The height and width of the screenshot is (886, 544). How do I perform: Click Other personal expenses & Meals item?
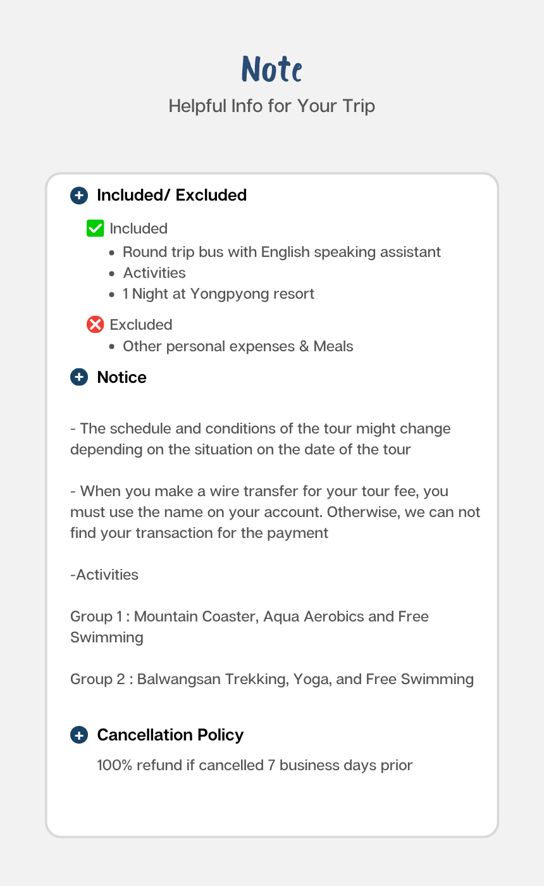[x=238, y=346]
